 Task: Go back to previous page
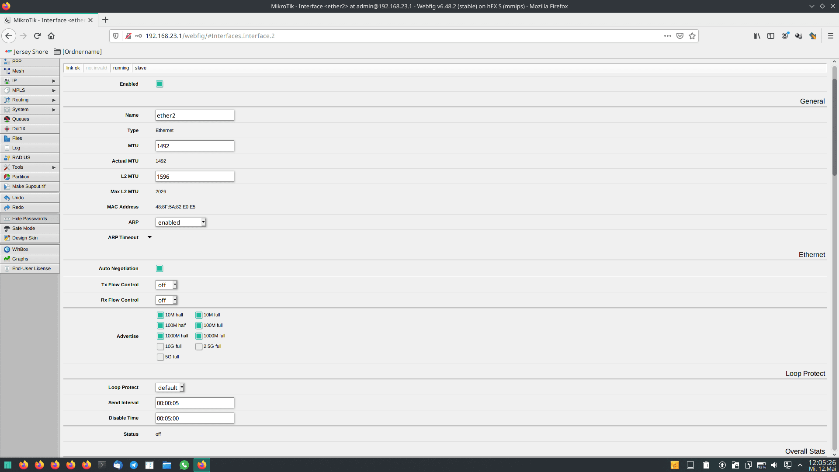[9, 36]
